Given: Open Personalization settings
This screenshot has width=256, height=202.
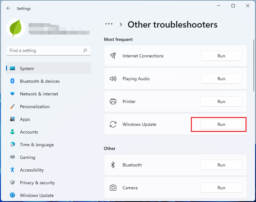Looking at the screenshot, I should click(x=49, y=107).
